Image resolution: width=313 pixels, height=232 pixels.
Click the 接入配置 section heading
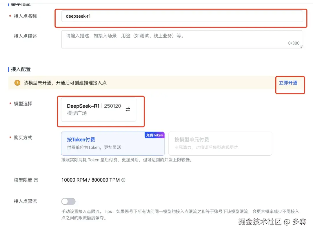pos(21,69)
